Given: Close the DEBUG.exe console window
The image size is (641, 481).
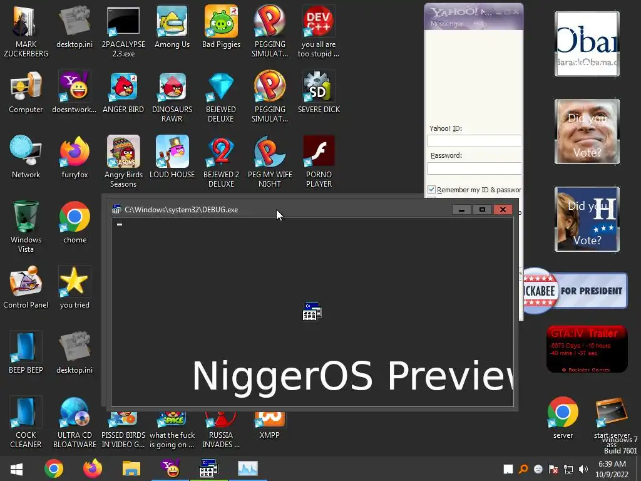Looking at the screenshot, I should coord(503,209).
